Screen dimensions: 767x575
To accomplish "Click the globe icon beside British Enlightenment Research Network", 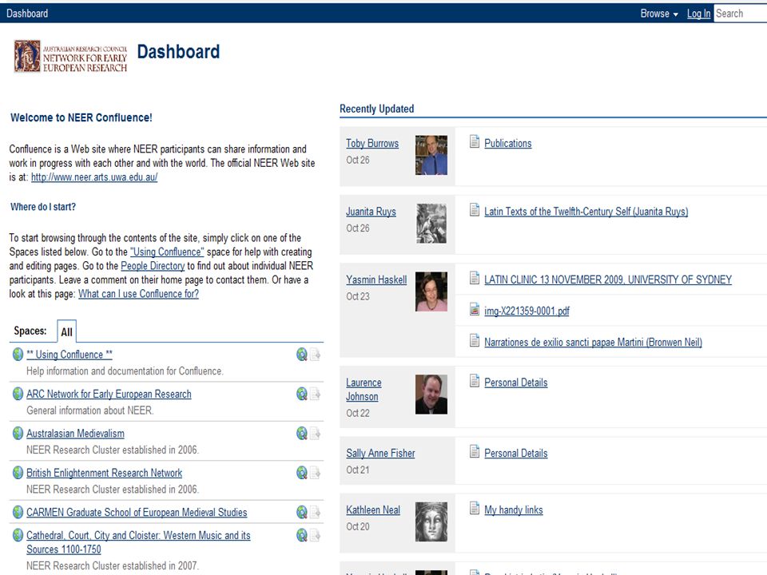I will 18,472.
